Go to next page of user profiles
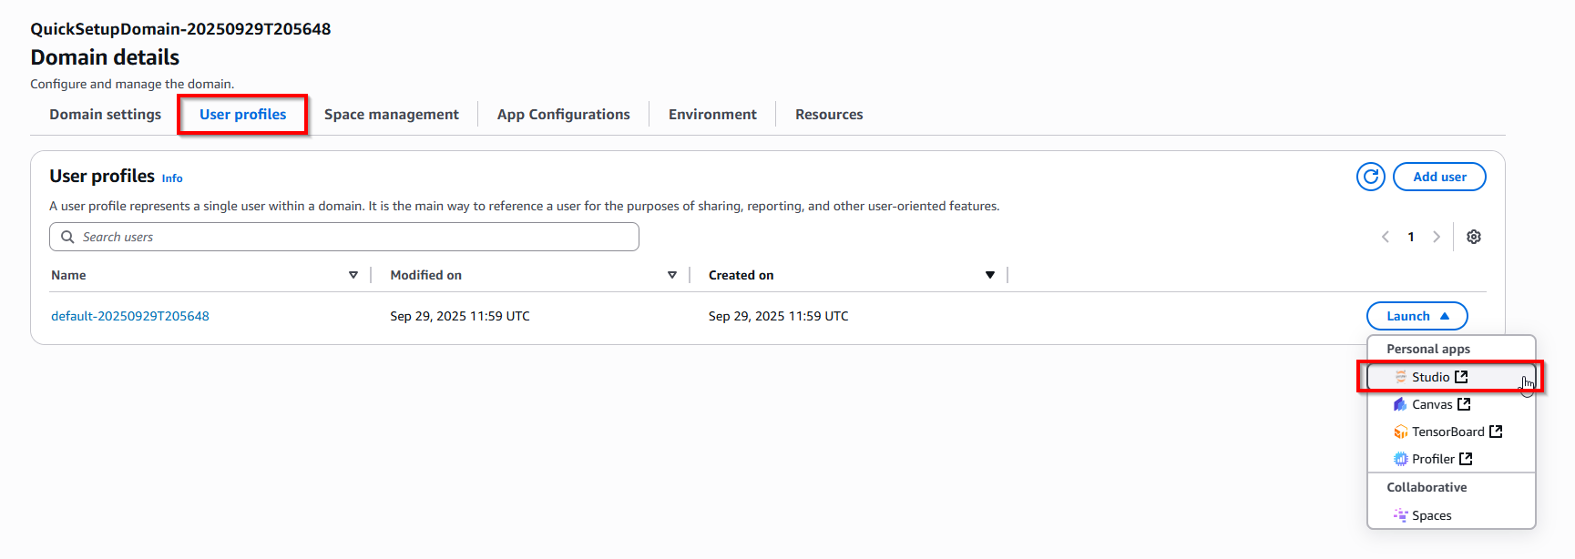 1436,237
